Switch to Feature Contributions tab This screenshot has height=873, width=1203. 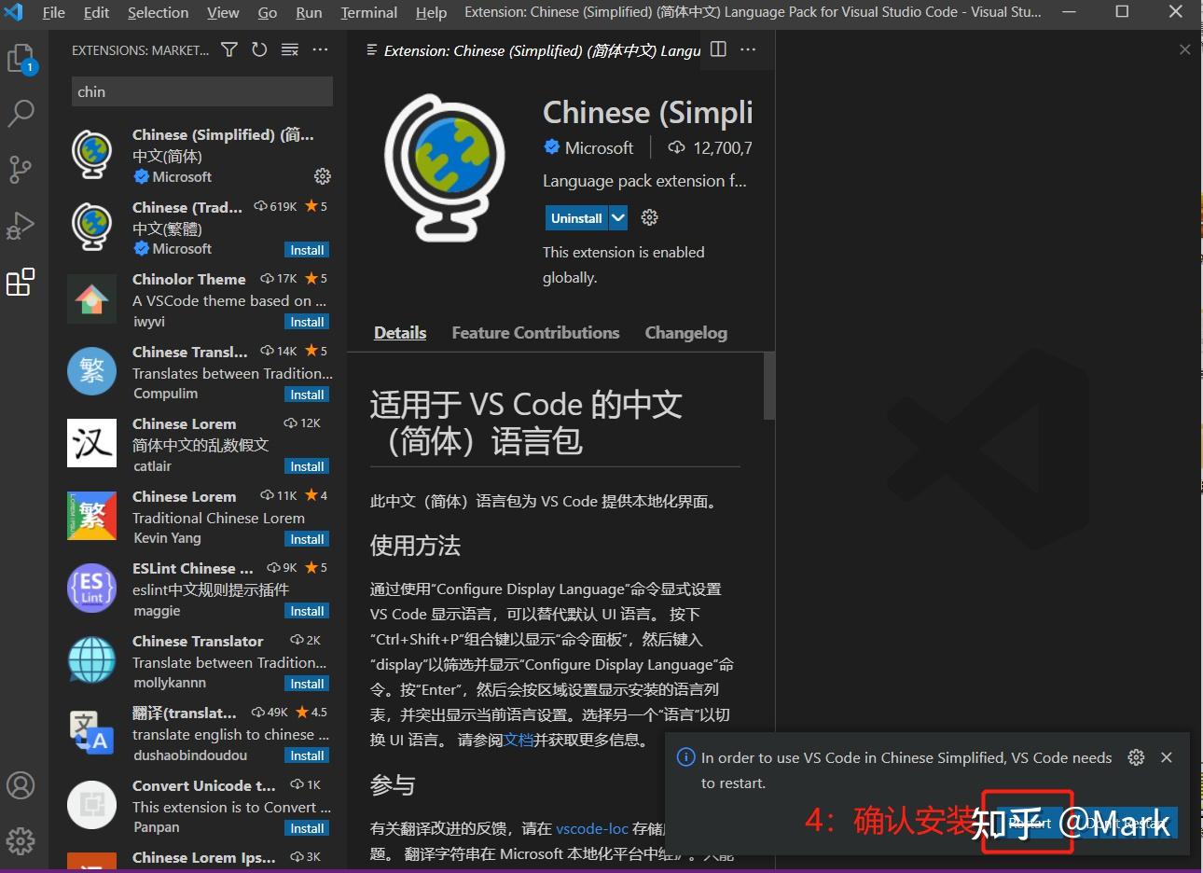click(x=535, y=333)
